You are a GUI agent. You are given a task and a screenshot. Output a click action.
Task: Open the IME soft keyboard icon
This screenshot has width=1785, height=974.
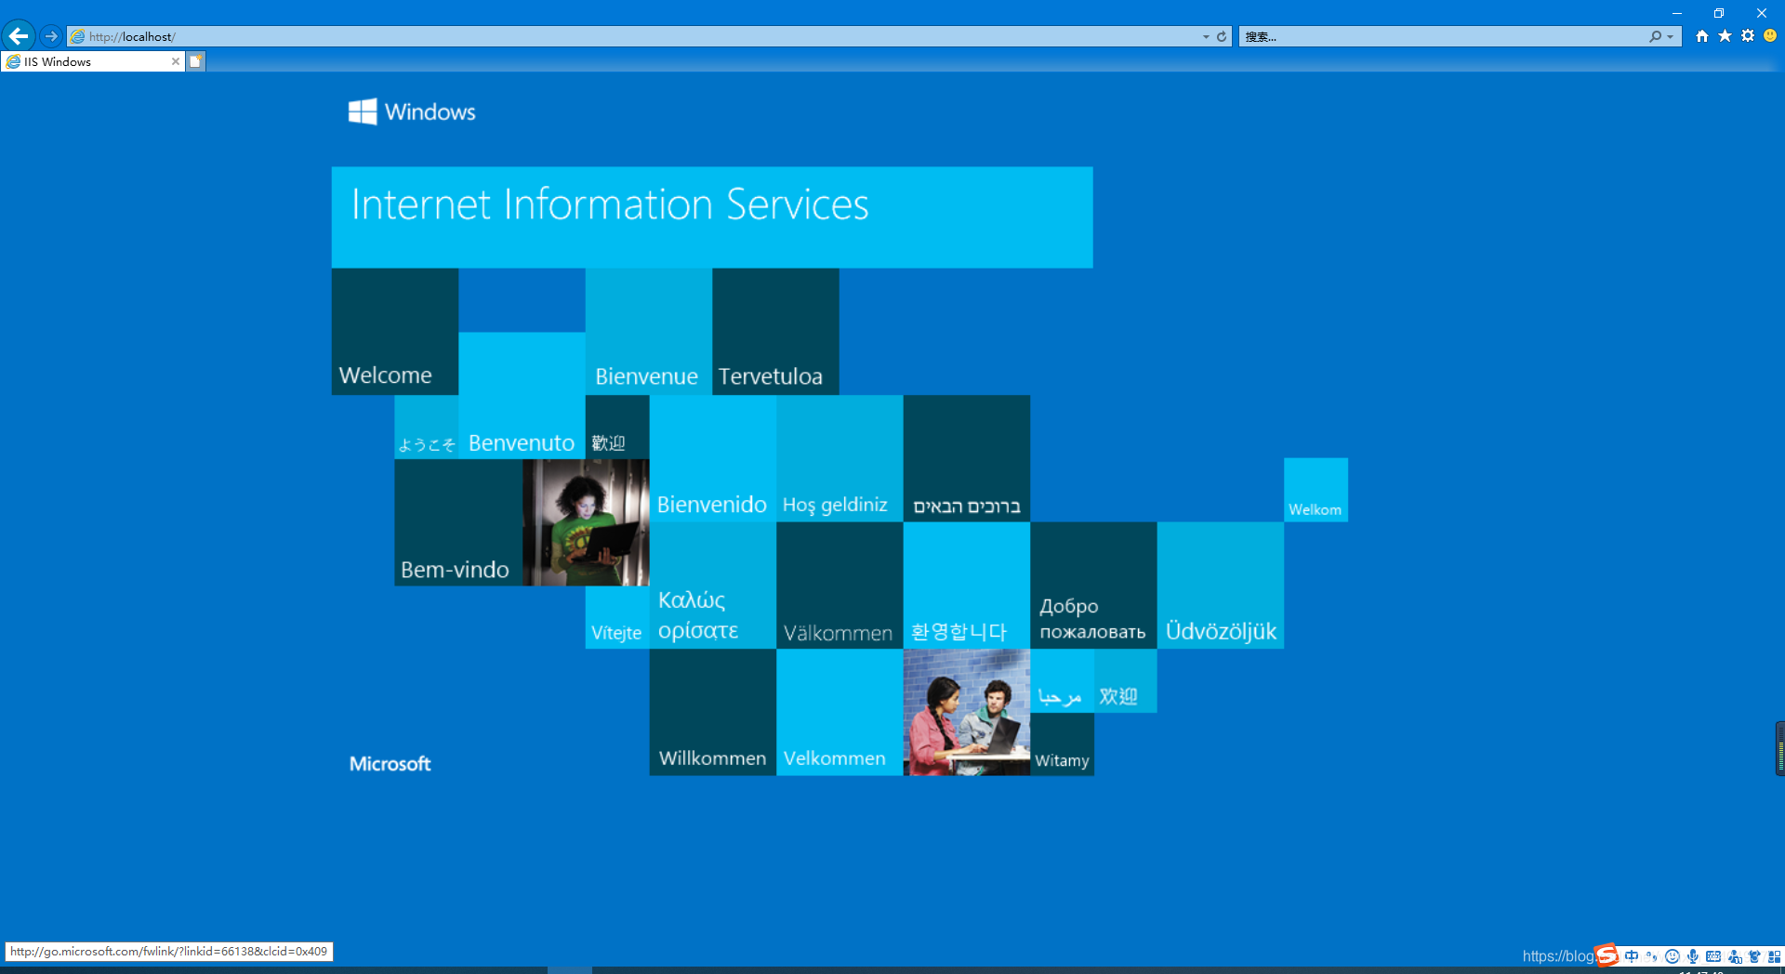pos(1713,956)
